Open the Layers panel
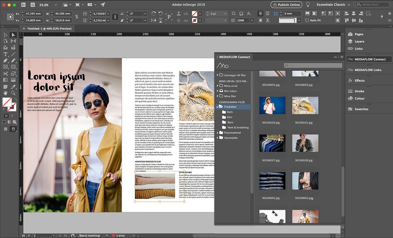 (x=359, y=42)
